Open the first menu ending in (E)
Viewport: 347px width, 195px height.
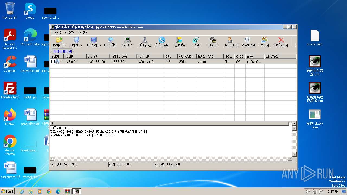pos(56,32)
